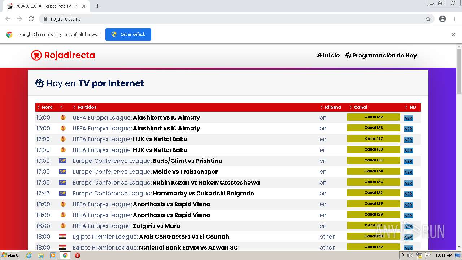Click the Bodo/Glimt vs Prishtina match text
The width and height of the screenshot is (462, 260).
pos(188,161)
